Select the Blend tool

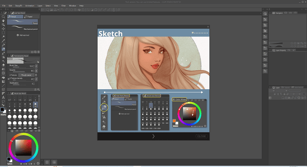coord(3,69)
